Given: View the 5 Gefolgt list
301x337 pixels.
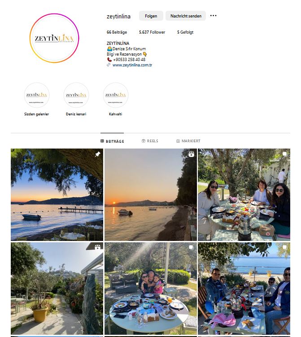Looking at the screenshot, I should (185, 32).
